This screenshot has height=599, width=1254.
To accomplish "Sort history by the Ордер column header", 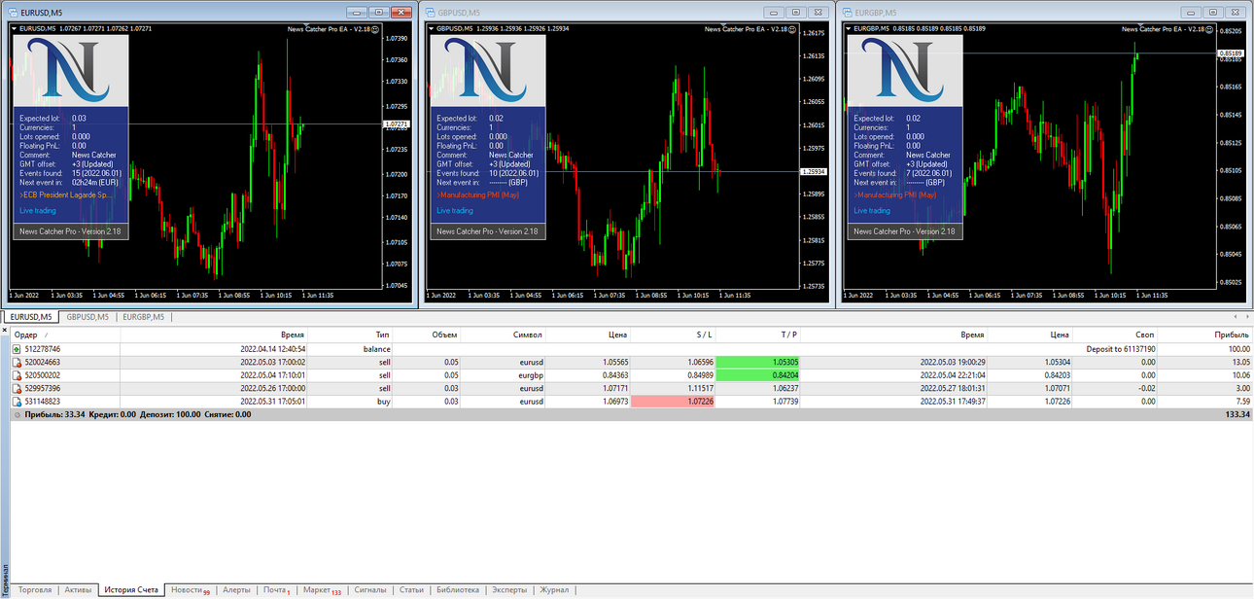I will [63, 335].
